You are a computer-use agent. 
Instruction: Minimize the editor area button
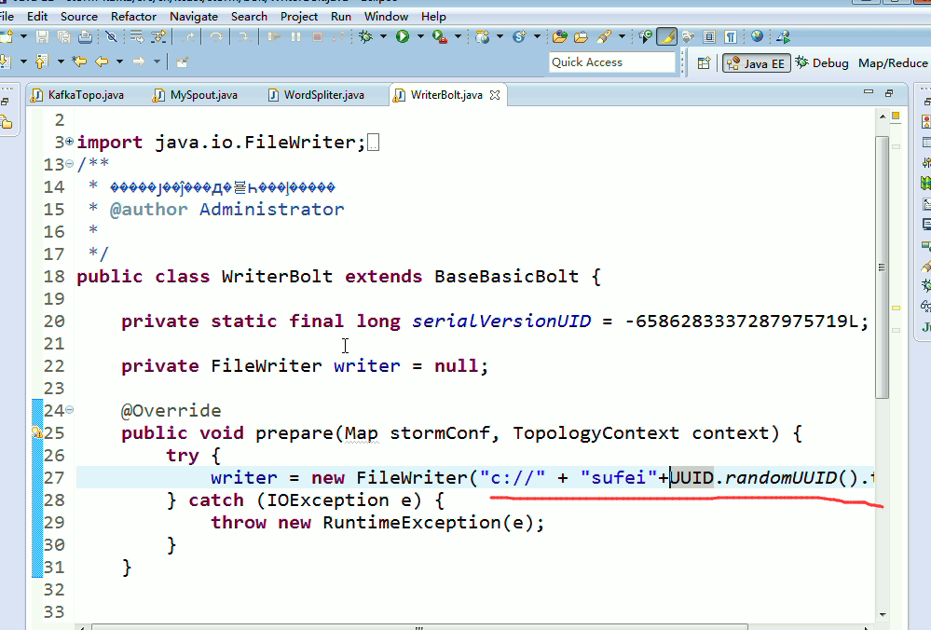tap(869, 92)
